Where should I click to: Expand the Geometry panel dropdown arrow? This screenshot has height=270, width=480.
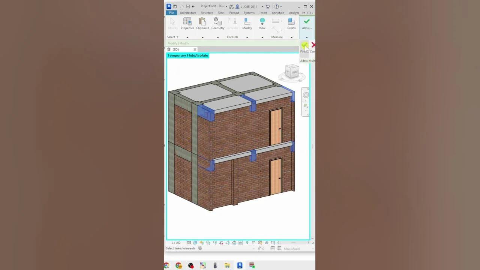tap(217, 37)
